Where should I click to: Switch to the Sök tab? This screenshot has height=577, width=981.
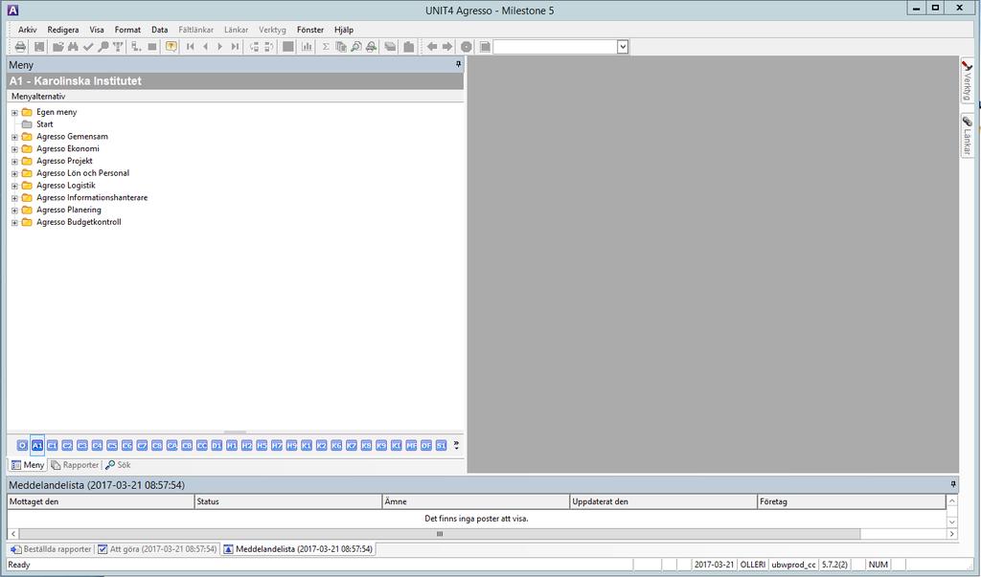pyautogui.click(x=118, y=465)
